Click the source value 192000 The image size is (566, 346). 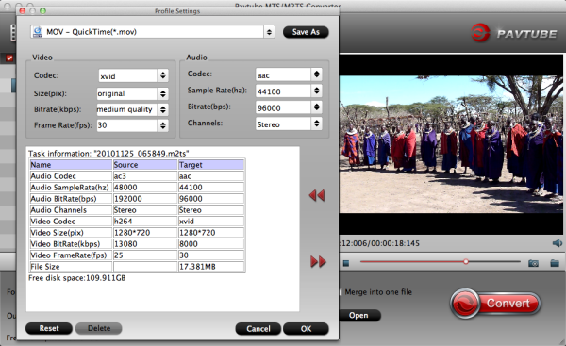(145, 199)
